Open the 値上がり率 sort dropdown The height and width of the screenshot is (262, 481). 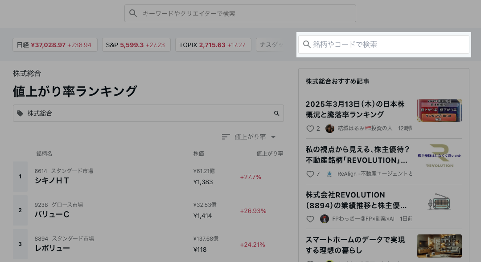249,137
